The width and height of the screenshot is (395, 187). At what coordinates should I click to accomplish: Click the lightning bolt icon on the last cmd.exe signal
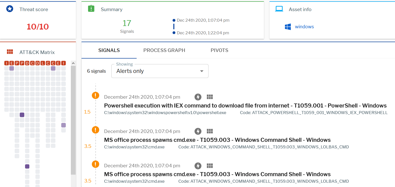tap(198, 166)
